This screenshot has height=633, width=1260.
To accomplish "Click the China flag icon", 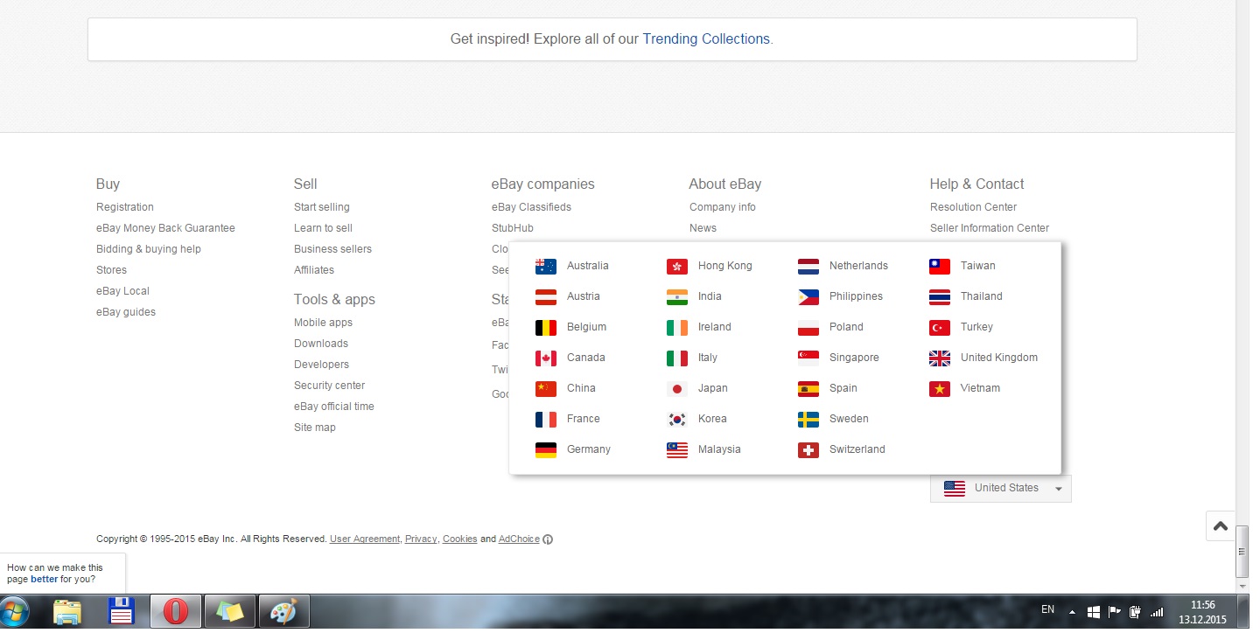I will tap(546, 388).
